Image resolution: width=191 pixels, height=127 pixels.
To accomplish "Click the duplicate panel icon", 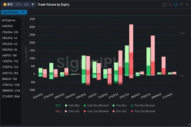I will 181,5.
